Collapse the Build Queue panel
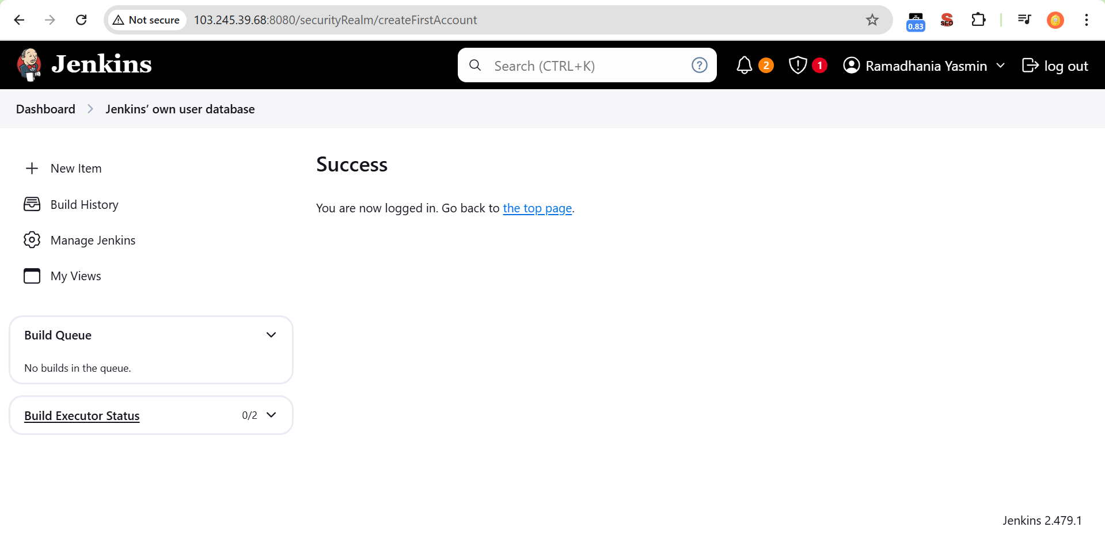The width and height of the screenshot is (1105, 542). pyautogui.click(x=271, y=334)
